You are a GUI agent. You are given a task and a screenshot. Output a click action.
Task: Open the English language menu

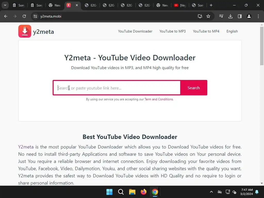pyautogui.click(x=232, y=31)
